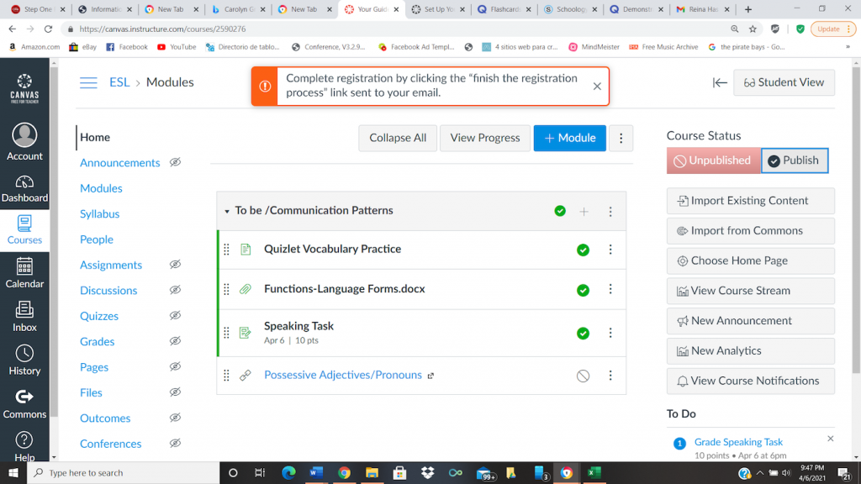Enter Student View mode
The height and width of the screenshot is (484, 861).
click(784, 82)
